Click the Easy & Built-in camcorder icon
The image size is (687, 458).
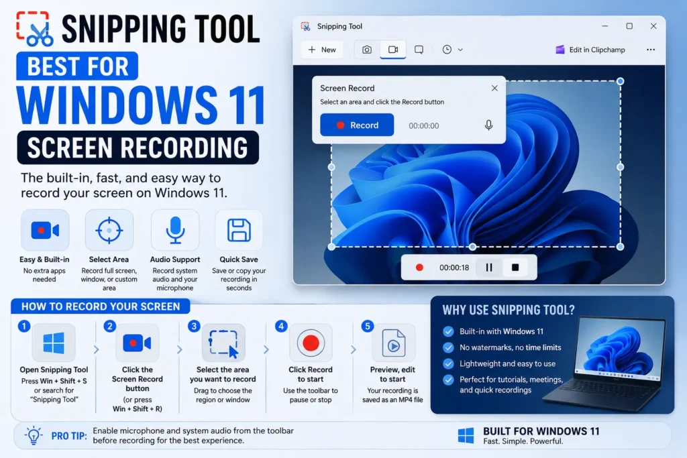[45, 230]
